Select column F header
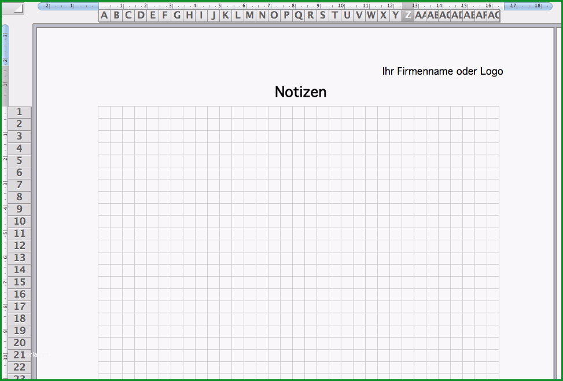Screen dimensions: 563x381 165,16
